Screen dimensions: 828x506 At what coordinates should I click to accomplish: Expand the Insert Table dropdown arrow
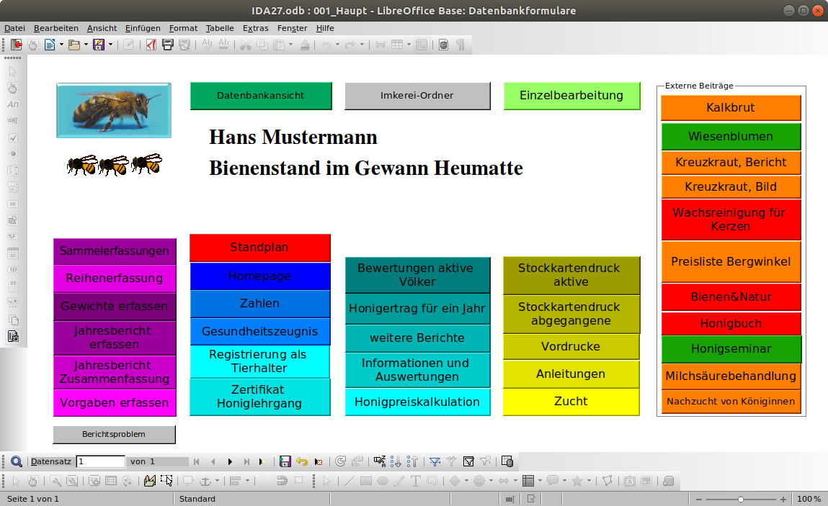point(409,45)
